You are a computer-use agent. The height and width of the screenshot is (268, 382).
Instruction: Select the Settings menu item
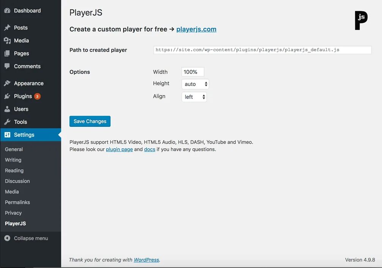(x=31, y=135)
